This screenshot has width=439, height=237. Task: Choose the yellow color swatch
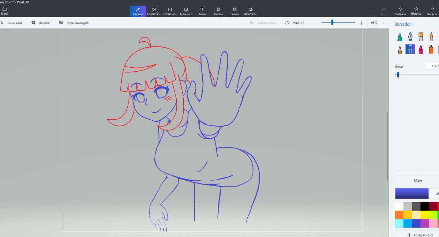pos(424,215)
